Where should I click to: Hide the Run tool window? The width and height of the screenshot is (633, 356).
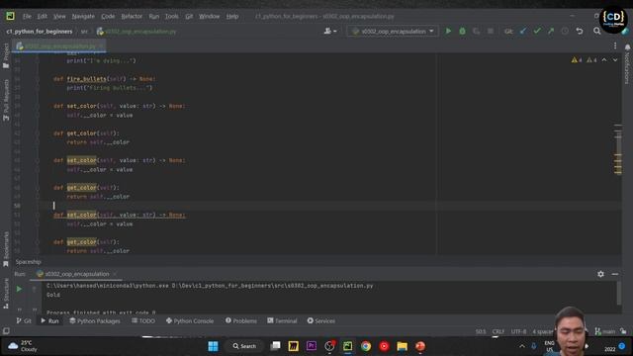(615, 274)
